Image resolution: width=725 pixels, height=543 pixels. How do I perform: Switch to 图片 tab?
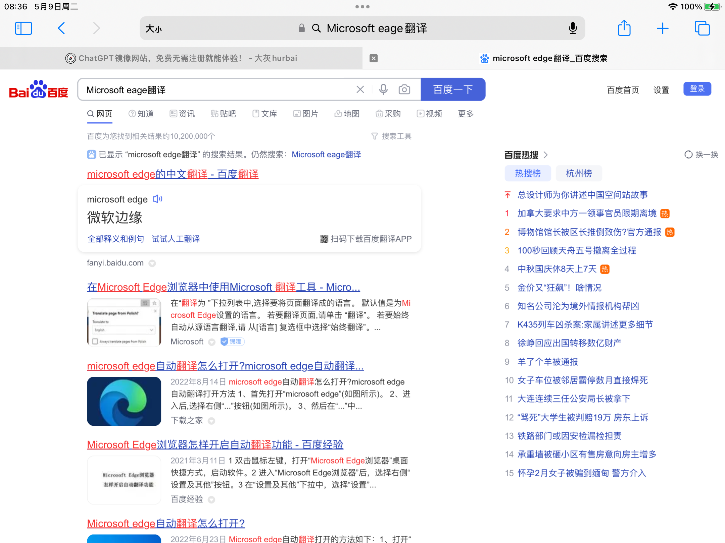306,114
